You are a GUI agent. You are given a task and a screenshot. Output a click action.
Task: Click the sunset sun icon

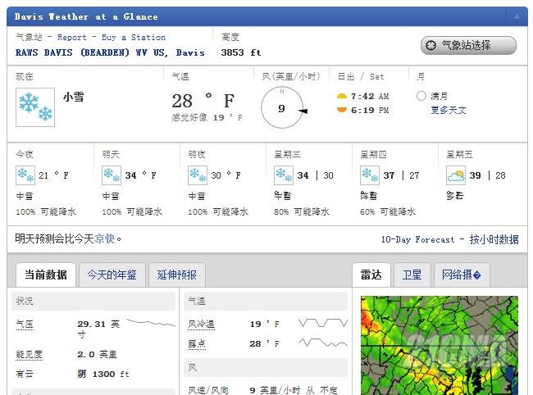[342, 110]
